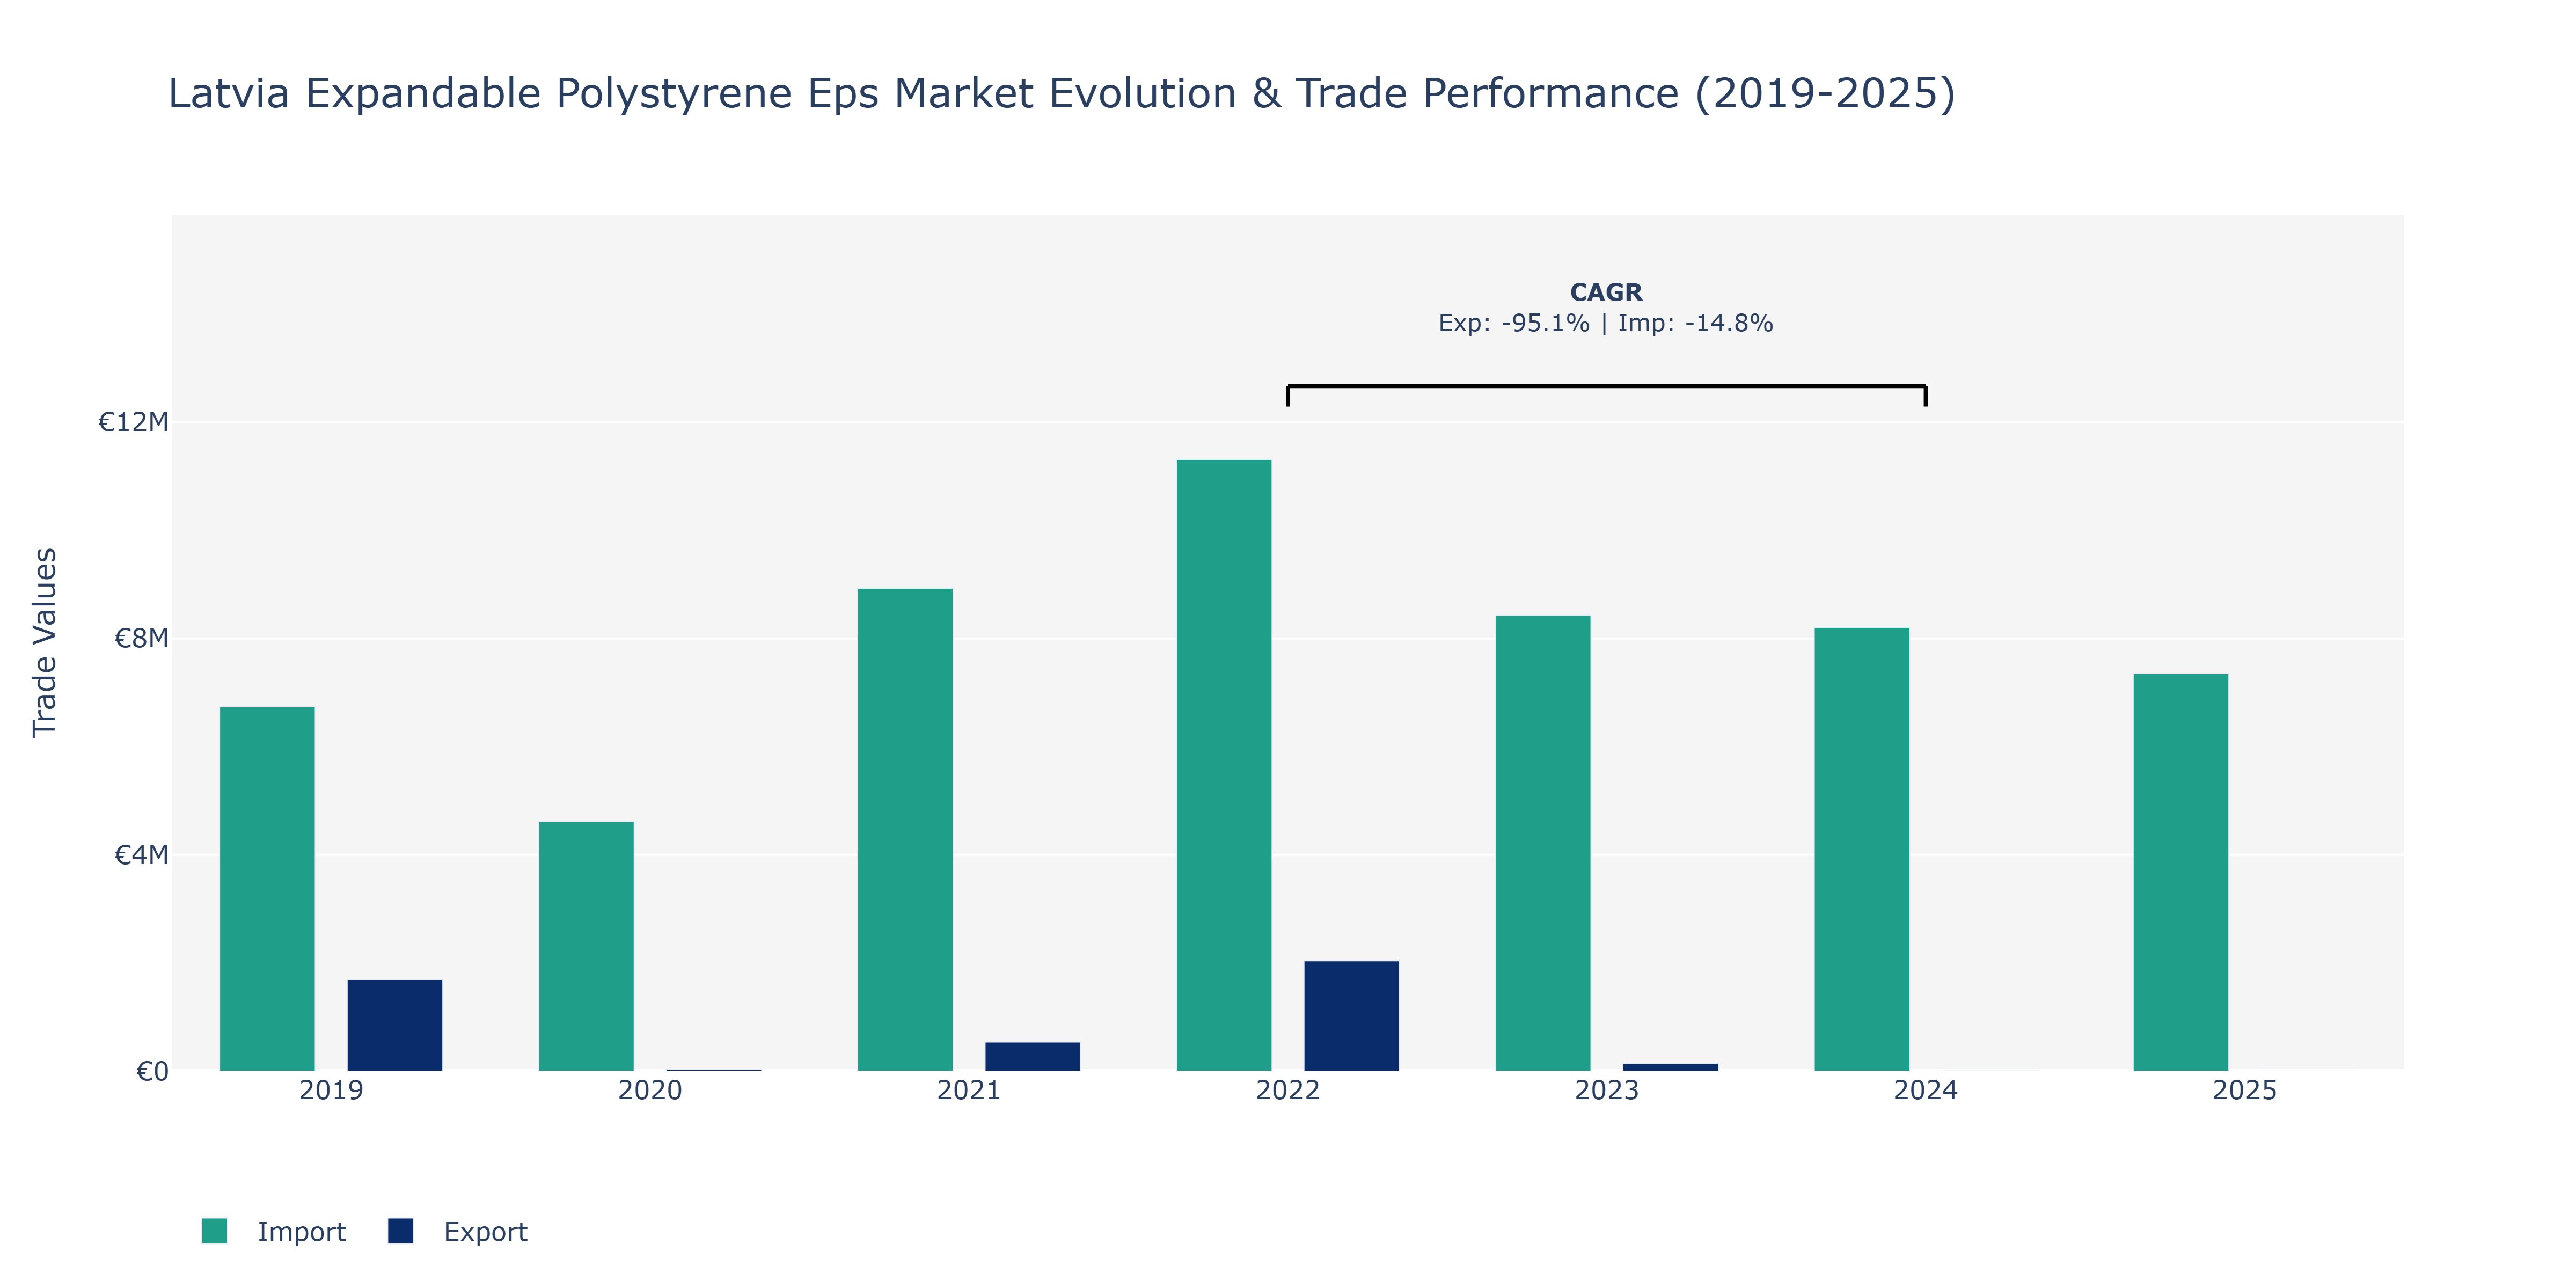Click the 2020 x-axis label
This screenshot has height=1288, width=2576.
[650, 1090]
